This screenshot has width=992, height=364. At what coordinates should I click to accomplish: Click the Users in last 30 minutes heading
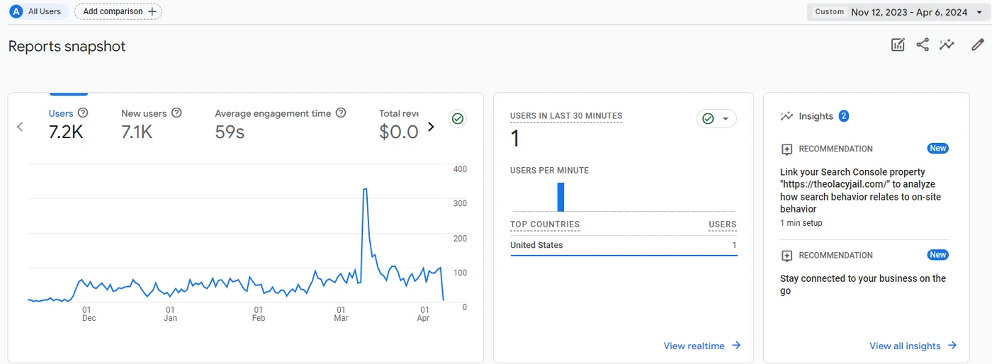(x=566, y=115)
